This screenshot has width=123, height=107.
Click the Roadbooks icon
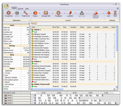pos(58,13)
